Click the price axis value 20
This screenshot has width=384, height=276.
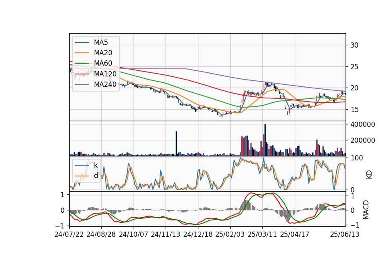[354, 88]
